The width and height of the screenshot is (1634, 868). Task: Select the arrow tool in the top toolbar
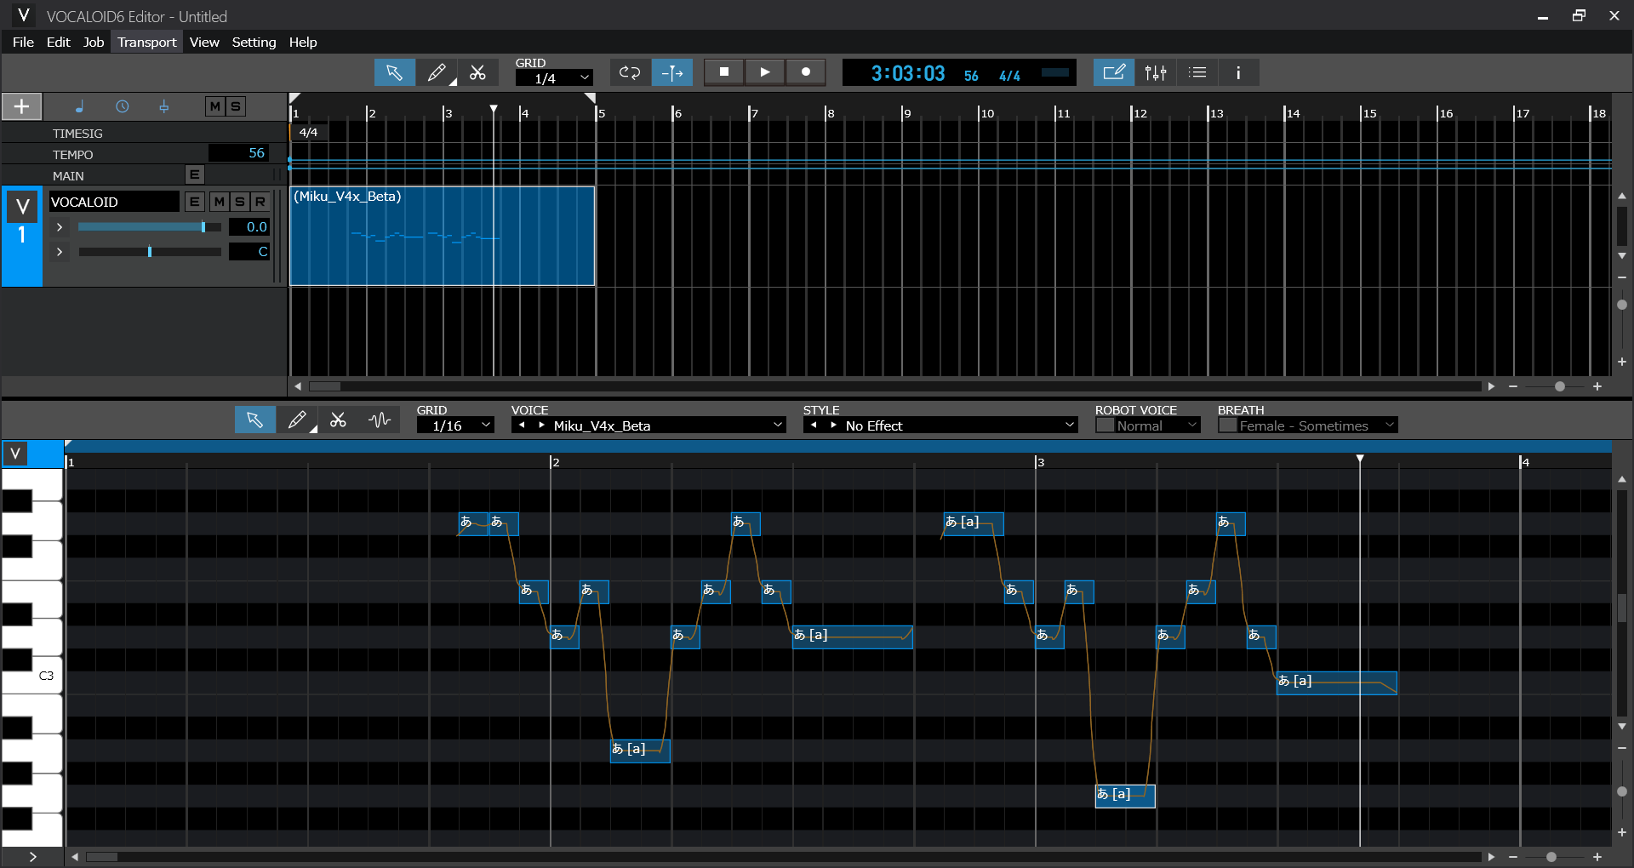click(395, 72)
